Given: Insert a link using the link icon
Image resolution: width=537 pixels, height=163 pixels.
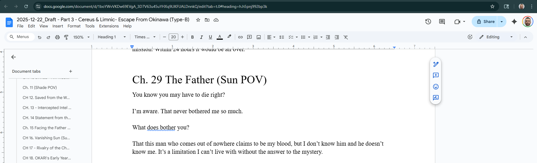Looking at the screenshot, I should 240,37.
